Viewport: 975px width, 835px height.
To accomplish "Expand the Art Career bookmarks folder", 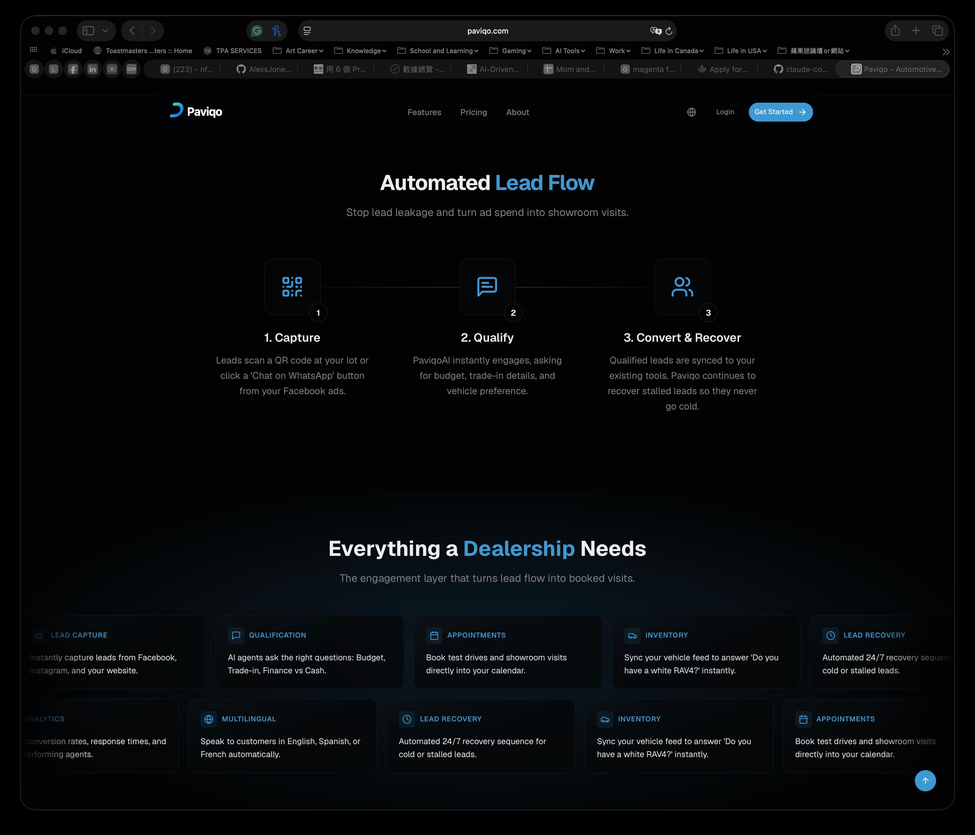I will 298,50.
